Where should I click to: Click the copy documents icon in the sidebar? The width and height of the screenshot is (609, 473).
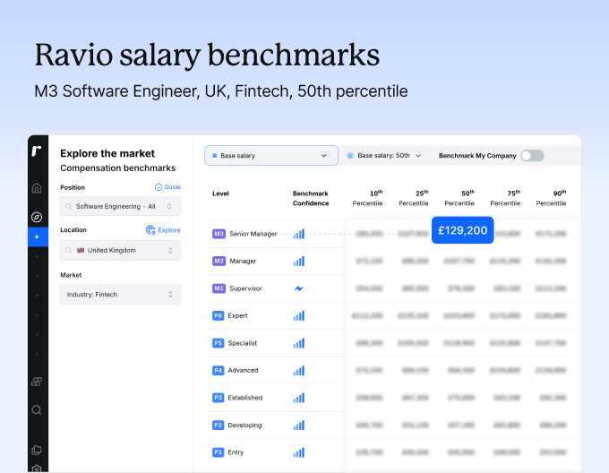click(x=37, y=450)
